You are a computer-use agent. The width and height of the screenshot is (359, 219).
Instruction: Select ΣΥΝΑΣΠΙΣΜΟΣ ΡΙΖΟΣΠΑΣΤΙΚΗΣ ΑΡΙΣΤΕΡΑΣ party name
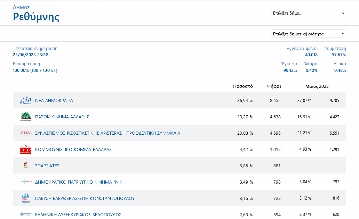[x=107, y=133]
